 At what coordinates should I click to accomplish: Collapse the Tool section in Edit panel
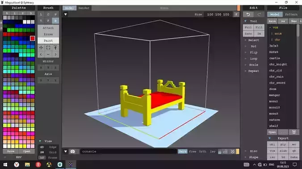245,21
